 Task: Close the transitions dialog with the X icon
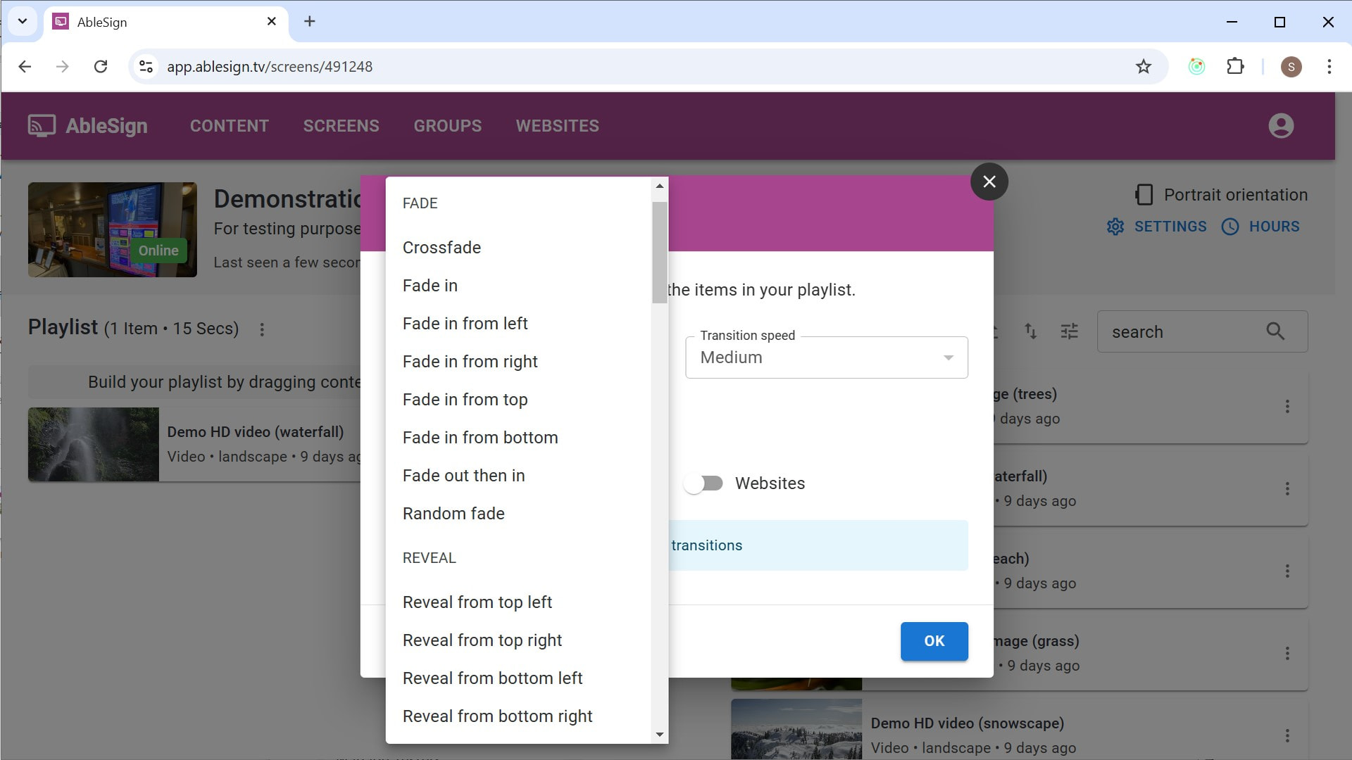(989, 182)
